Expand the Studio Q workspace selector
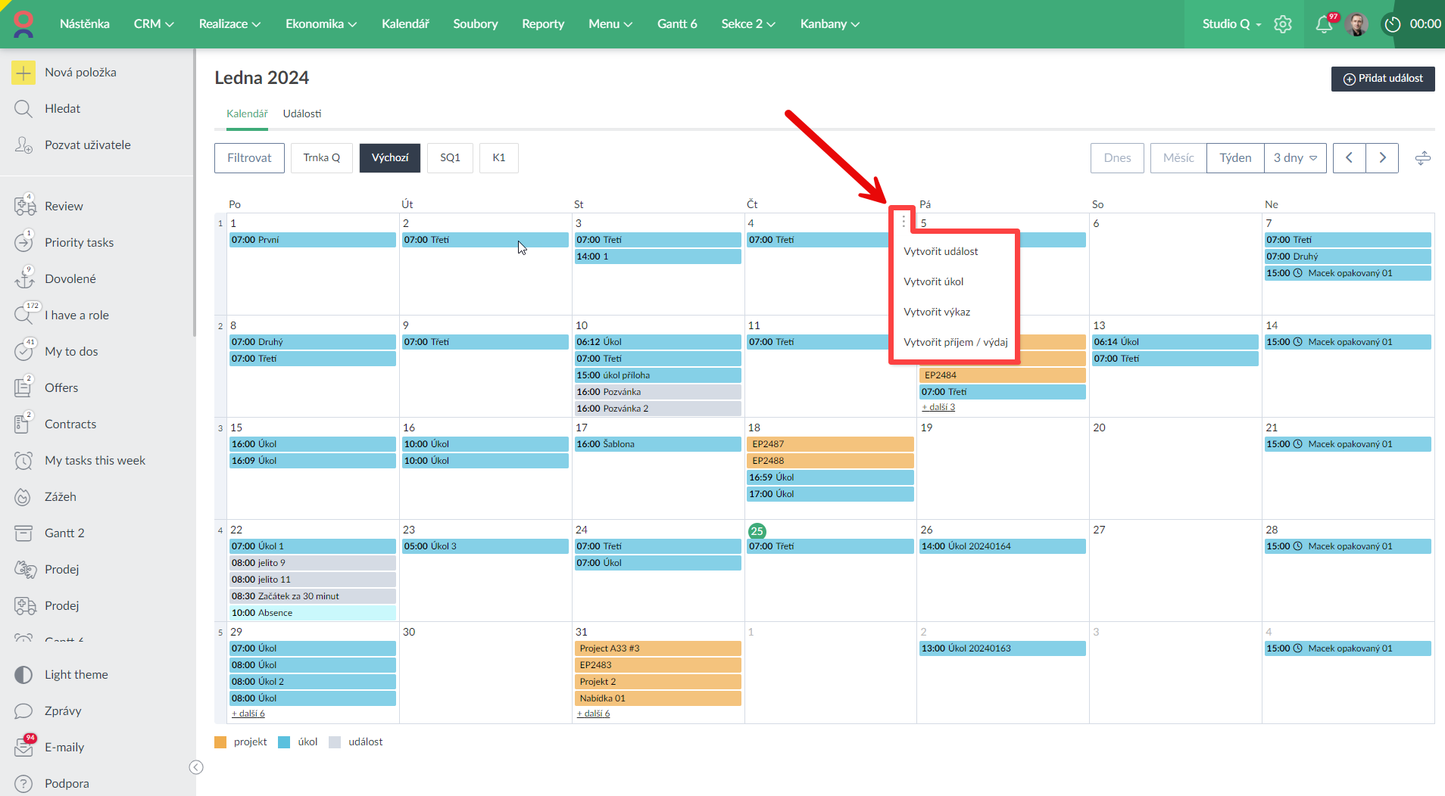1445x796 pixels. click(1231, 24)
